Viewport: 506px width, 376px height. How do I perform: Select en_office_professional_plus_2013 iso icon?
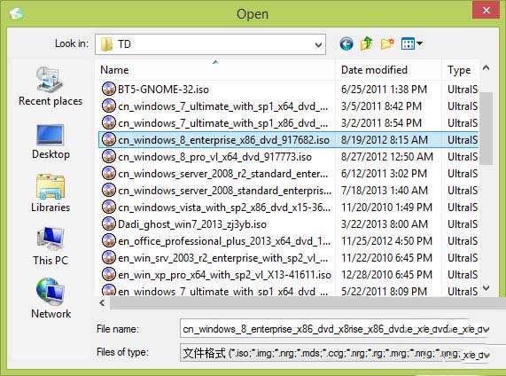tap(108, 240)
